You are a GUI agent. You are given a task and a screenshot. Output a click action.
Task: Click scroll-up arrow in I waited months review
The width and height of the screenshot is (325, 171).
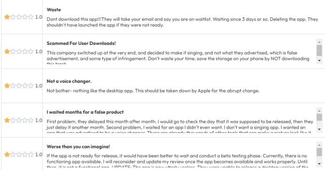(319, 111)
